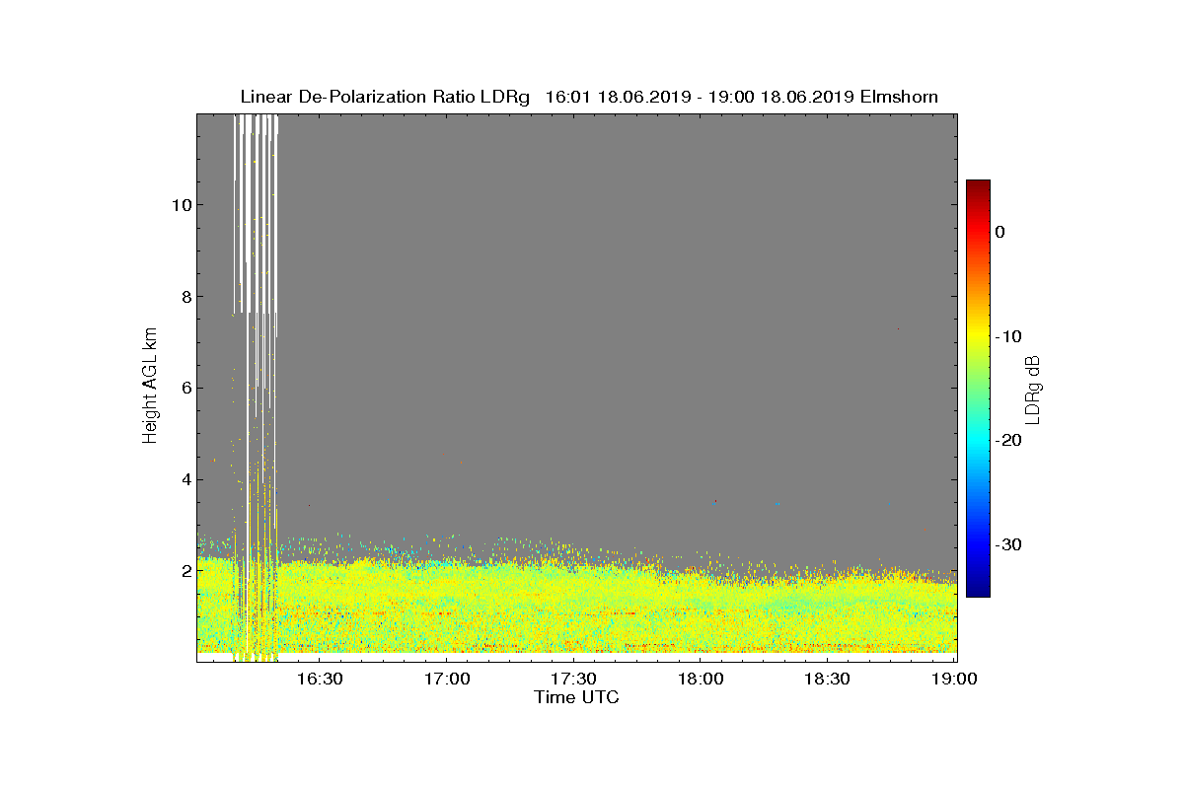Click the dark red top of the colorbar
The image size is (1184, 789).
tap(978, 187)
